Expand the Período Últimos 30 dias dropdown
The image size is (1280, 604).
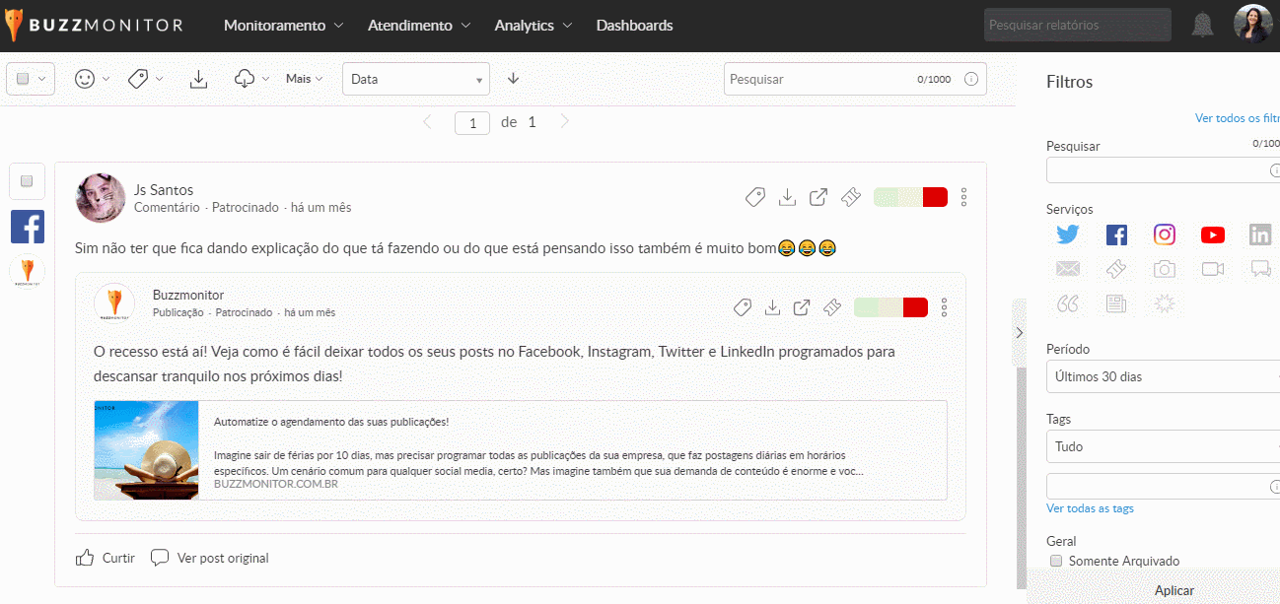[1162, 376]
